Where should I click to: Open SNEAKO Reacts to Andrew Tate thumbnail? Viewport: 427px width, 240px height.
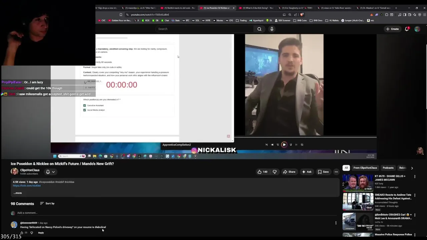click(358, 202)
